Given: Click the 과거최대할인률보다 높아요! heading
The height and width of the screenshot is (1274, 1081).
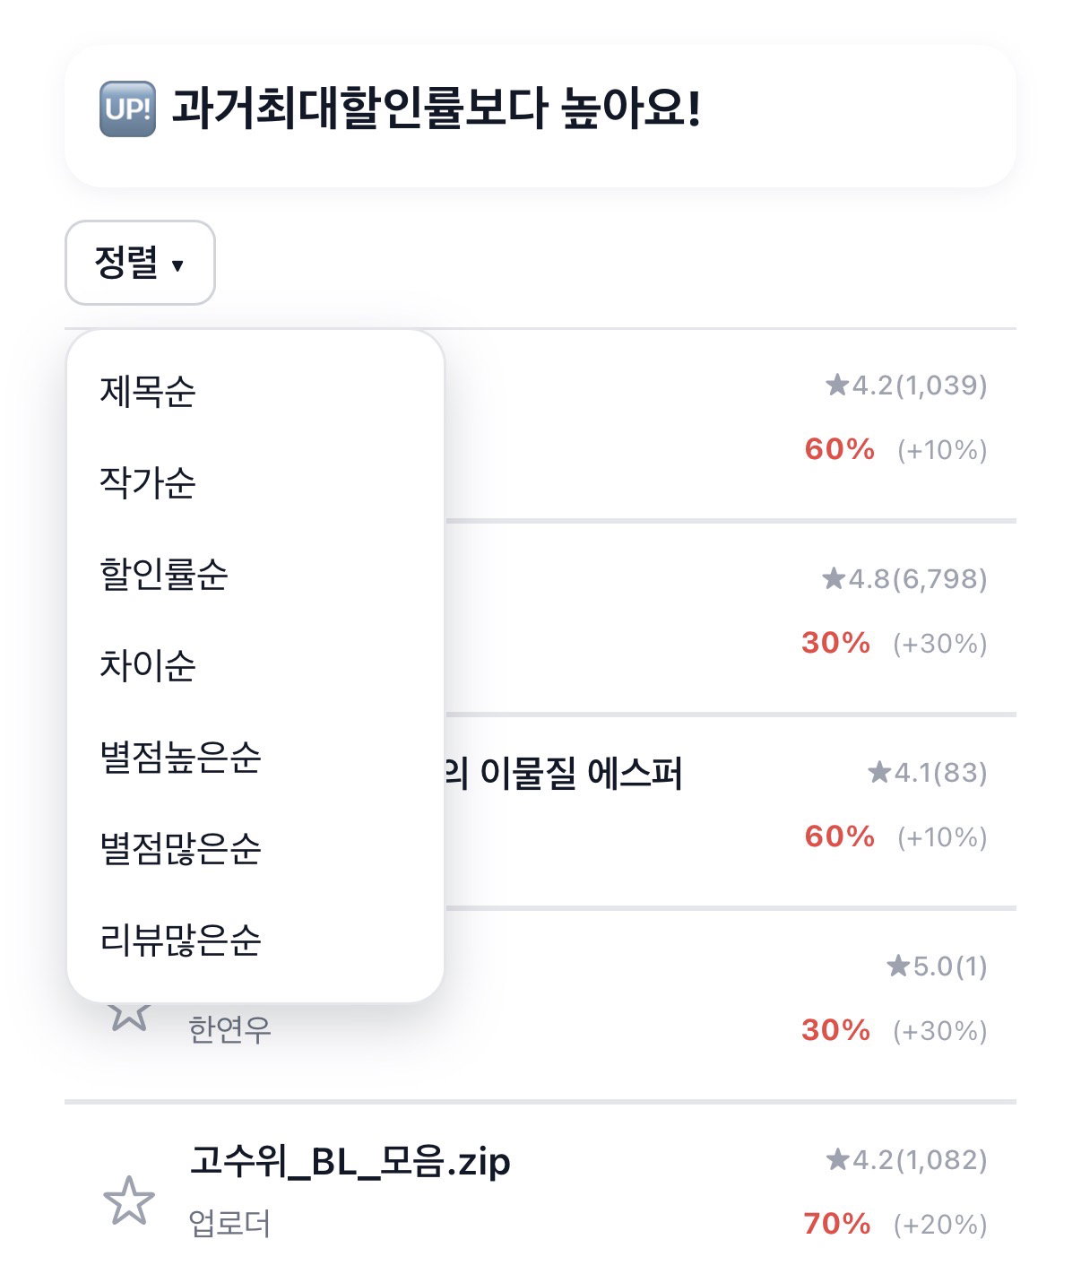Looking at the screenshot, I should tap(436, 108).
